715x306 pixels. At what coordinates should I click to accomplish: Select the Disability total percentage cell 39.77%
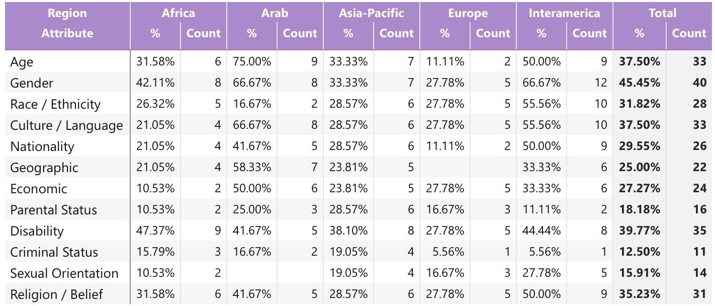[639, 231]
